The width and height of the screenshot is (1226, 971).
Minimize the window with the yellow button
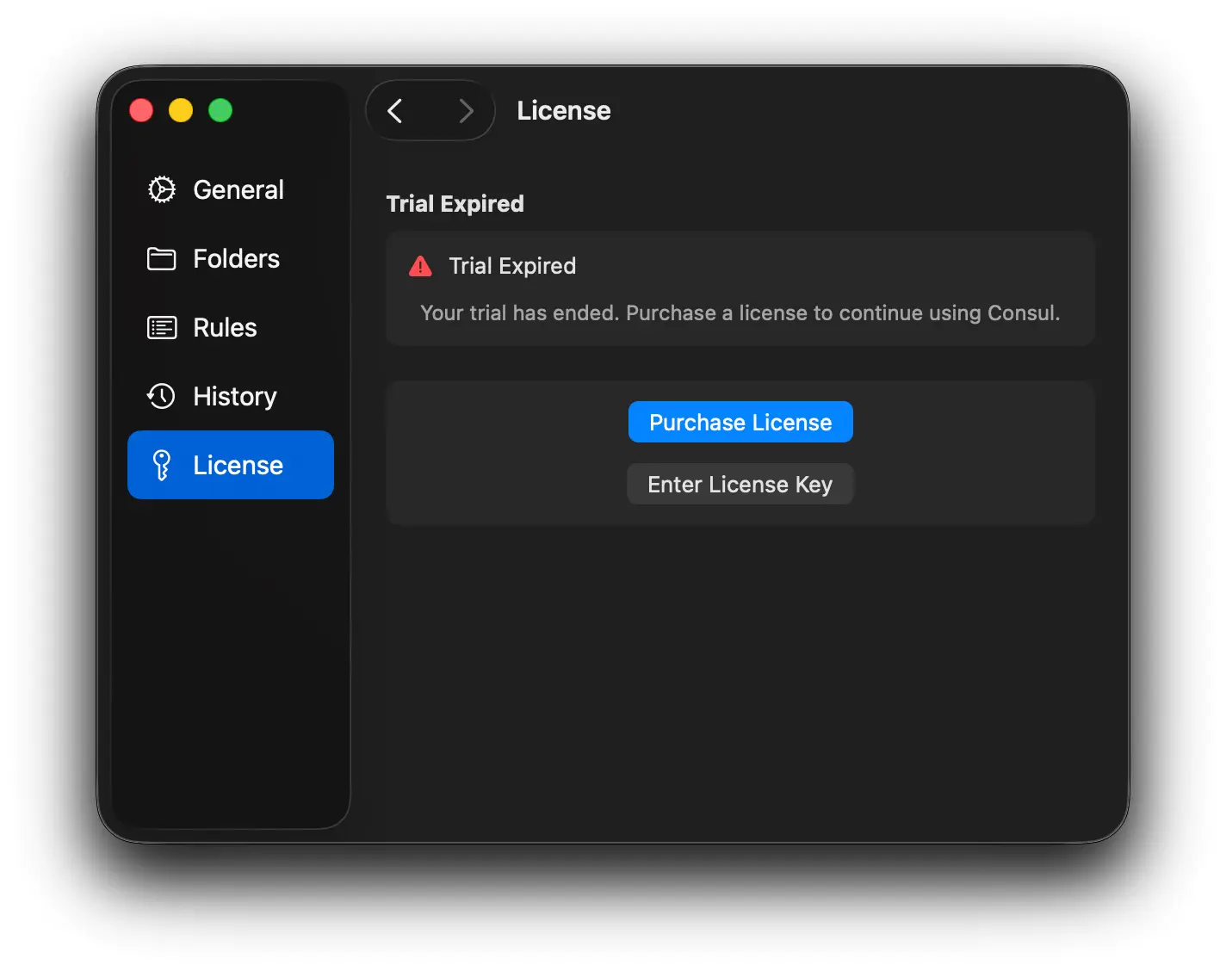coord(181,110)
